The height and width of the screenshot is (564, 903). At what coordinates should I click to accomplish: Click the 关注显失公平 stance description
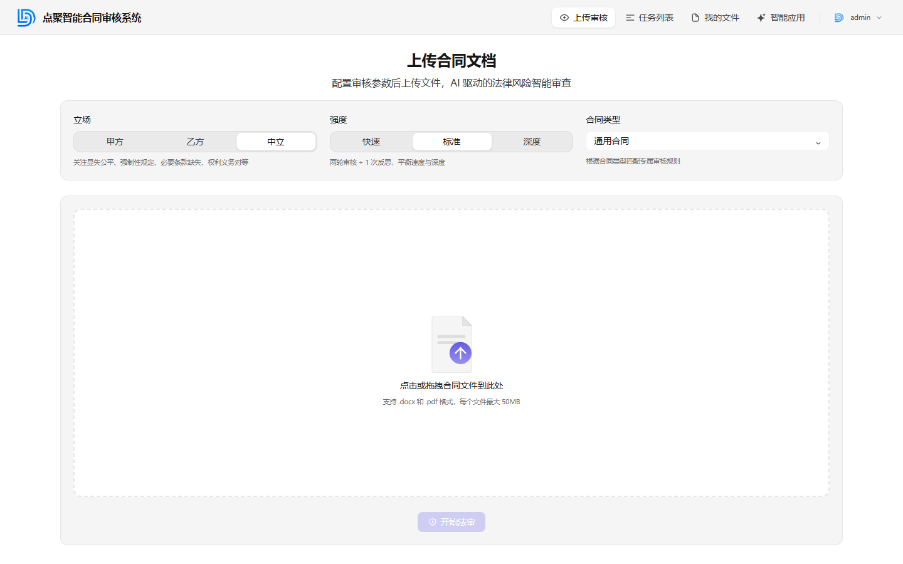[x=161, y=162]
